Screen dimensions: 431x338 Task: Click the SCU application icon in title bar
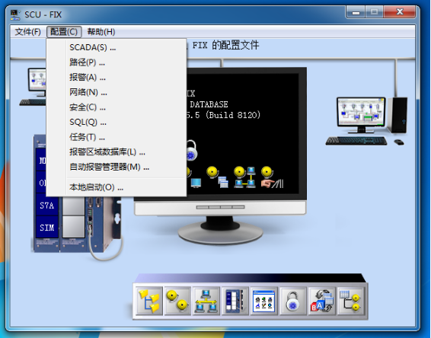15,14
